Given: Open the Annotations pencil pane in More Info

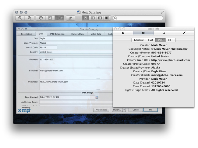Looking at the screenshot, I should click(184, 33).
